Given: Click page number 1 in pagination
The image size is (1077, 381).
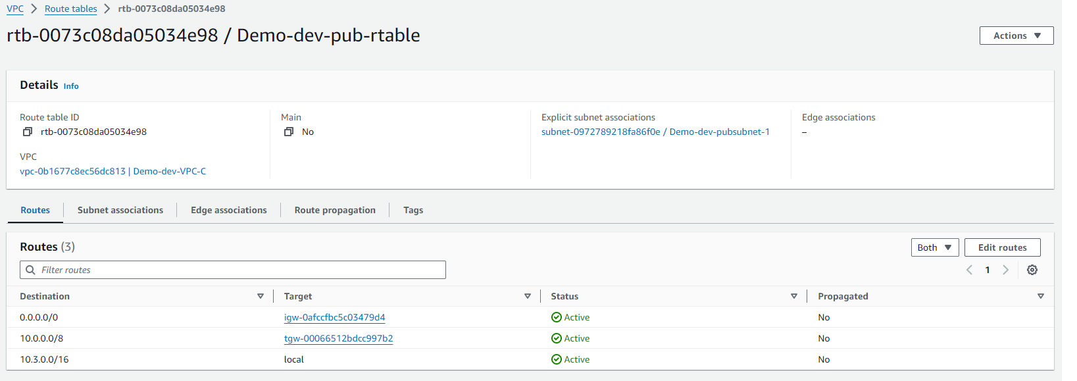Looking at the screenshot, I should pyautogui.click(x=987, y=270).
